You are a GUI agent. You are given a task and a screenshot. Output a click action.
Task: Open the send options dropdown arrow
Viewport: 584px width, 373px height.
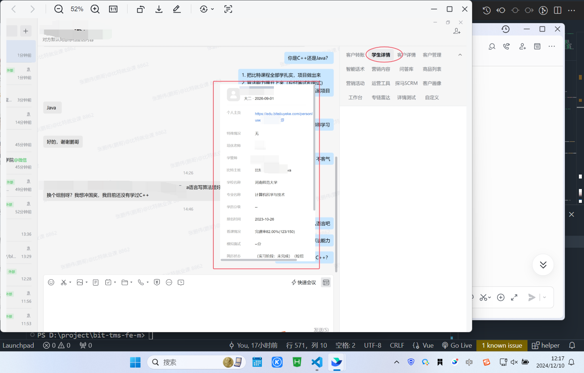pyautogui.click(x=545, y=297)
